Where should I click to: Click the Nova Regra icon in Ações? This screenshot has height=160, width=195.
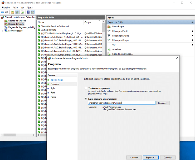pyautogui.click(x=109, y=27)
